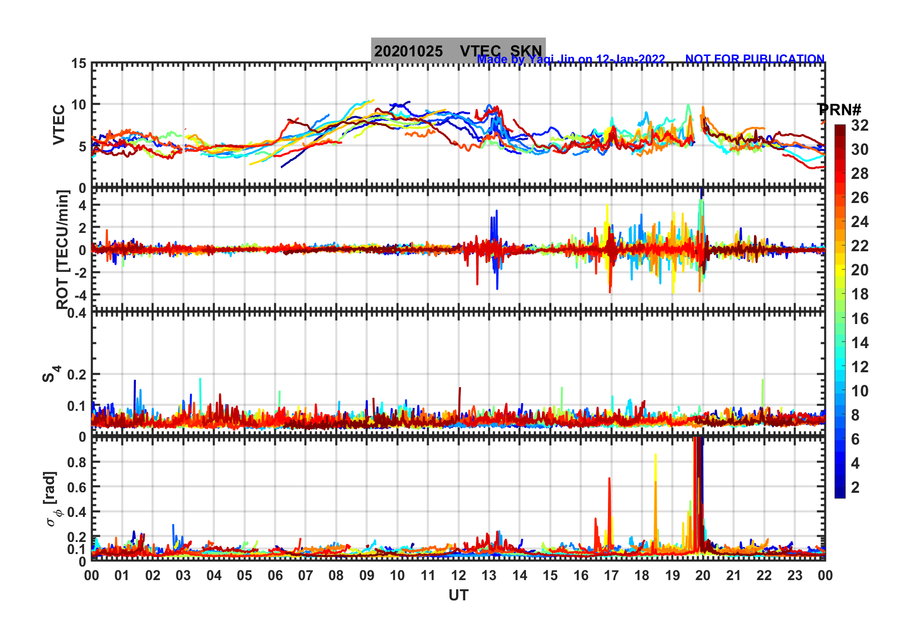The width and height of the screenshot is (917, 623).
Task: Select the colorbar tick label "24"
Action: 860,222
